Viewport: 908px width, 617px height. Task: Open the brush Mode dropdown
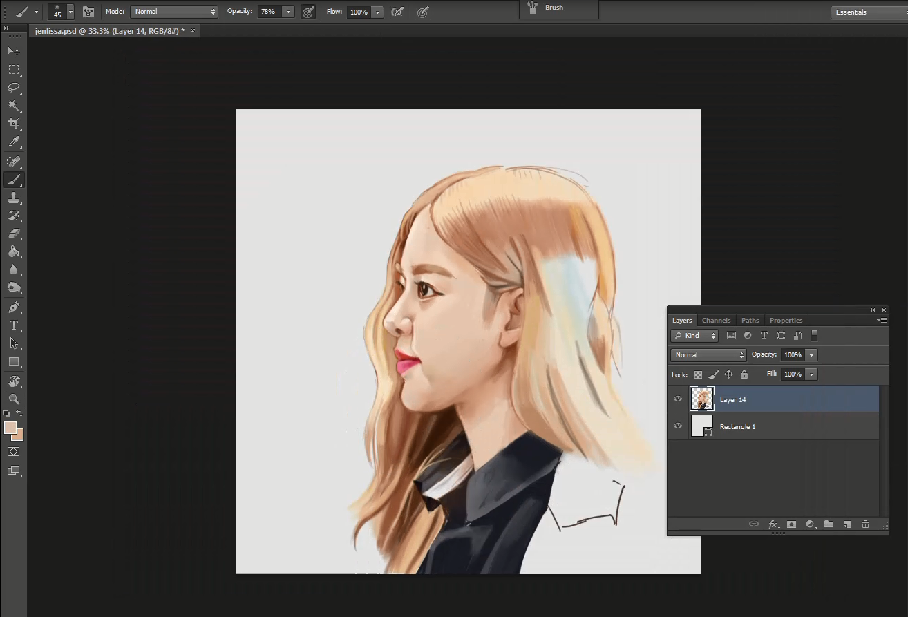(173, 12)
